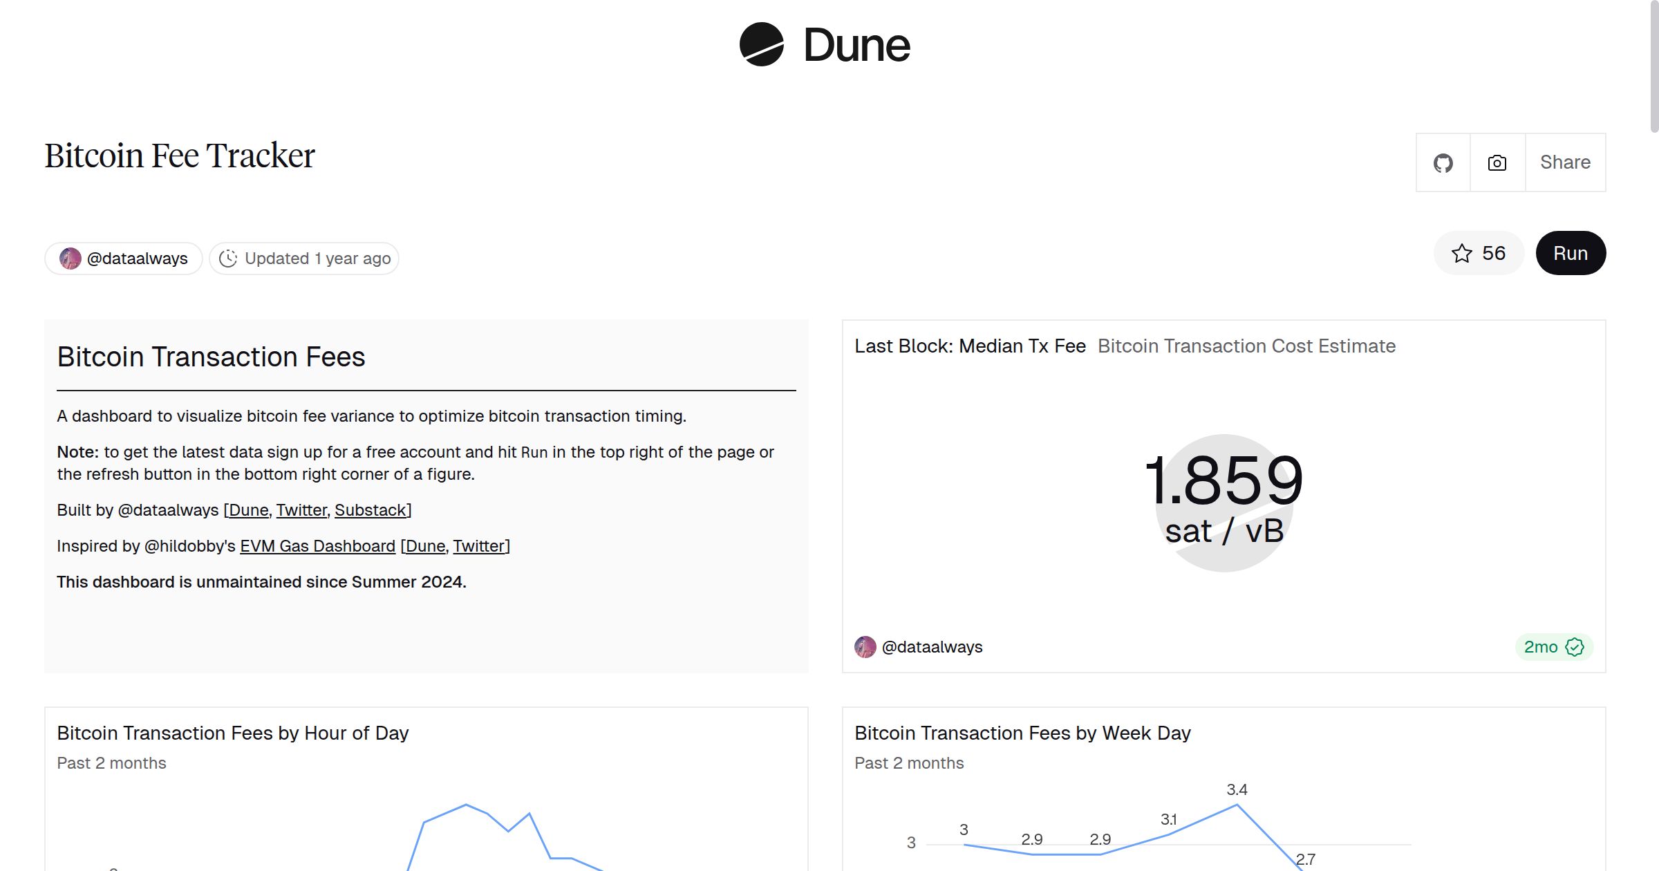Open the EVM Gas Dashboard link
The width and height of the screenshot is (1659, 871).
point(317,546)
